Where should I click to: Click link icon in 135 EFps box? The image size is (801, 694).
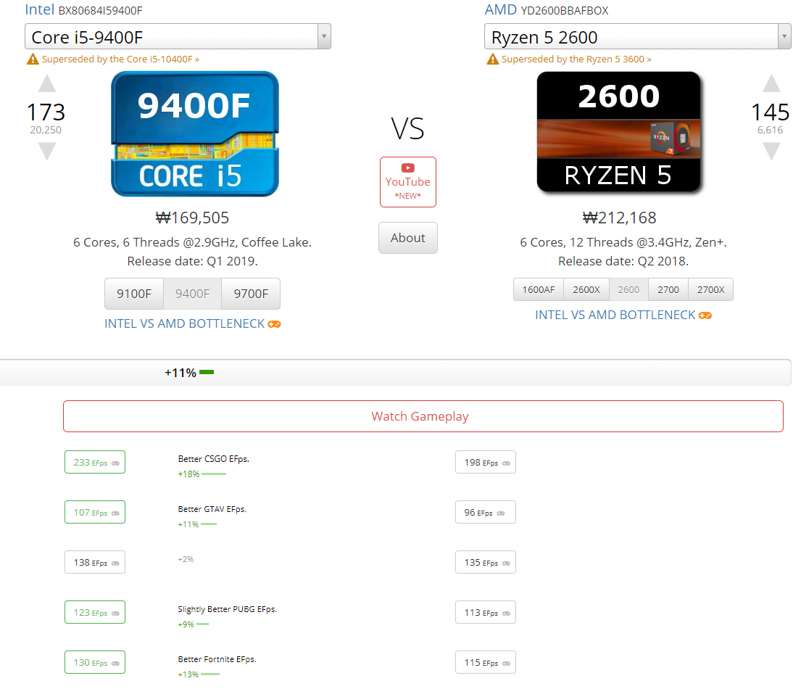506,563
